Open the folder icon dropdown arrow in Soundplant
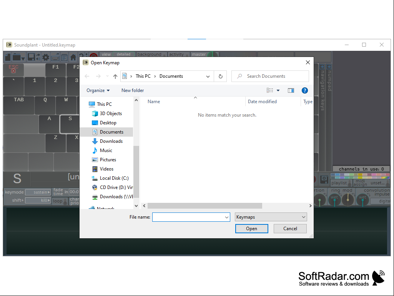This screenshot has width=394, height=296. (x=23, y=59)
